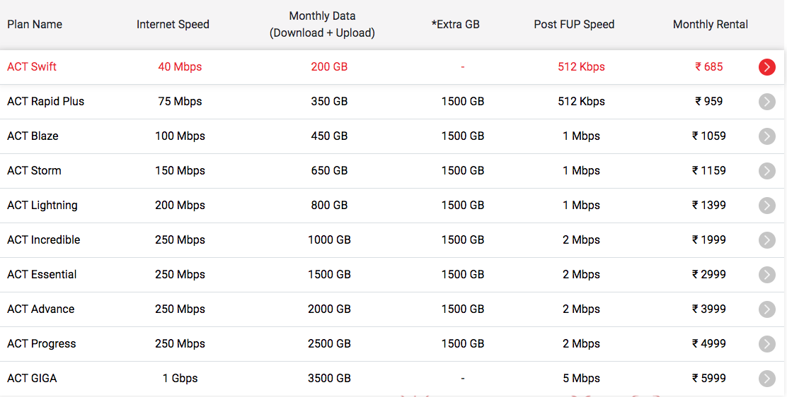
Task: Select the ACT Swift plan name
Action: click(x=32, y=66)
